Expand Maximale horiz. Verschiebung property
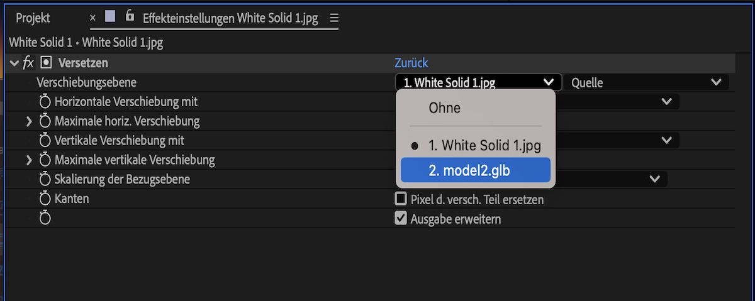Viewport: 755px width, 301px height. pyautogui.click(x=29, y=121)
